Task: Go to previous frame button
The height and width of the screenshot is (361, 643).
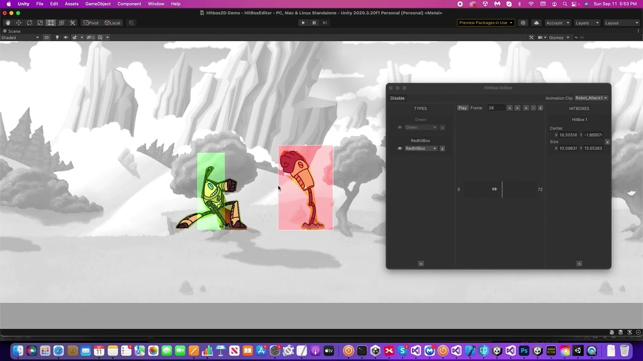Action: pyautogui.click(x=509, y=108)
